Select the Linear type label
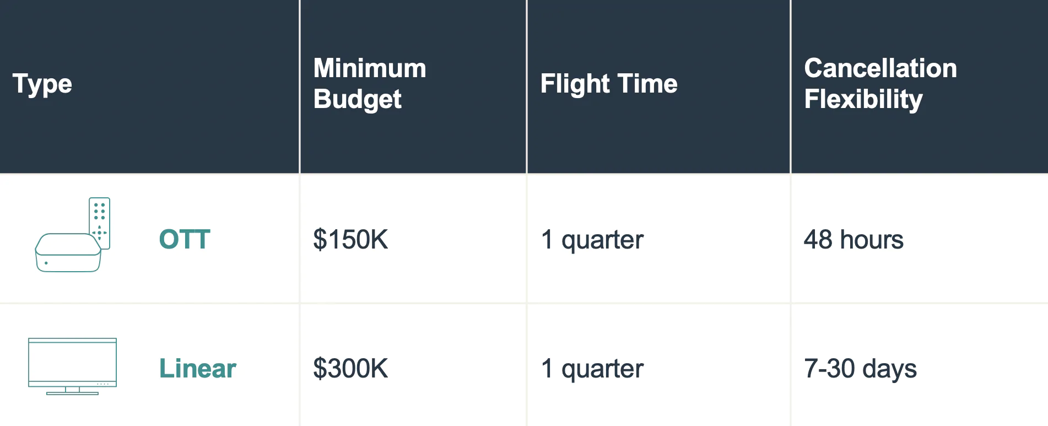Viewport: 1048px width, 426px height. pos(197,369)
